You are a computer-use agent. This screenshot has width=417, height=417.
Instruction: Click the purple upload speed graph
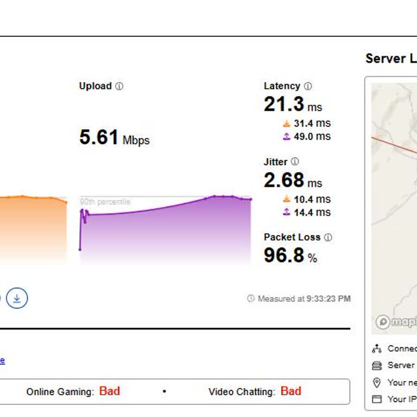[x=166, y=233]
